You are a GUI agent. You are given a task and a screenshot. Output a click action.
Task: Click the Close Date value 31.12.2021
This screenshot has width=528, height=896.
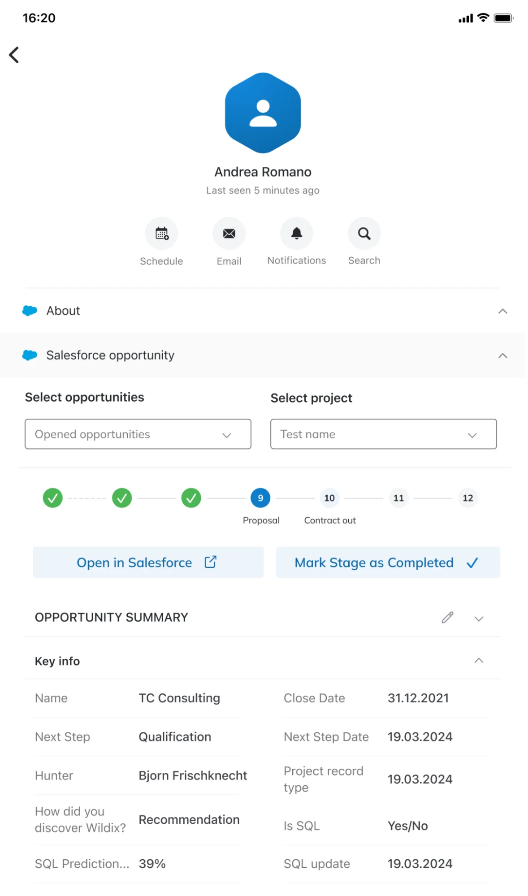418,698
